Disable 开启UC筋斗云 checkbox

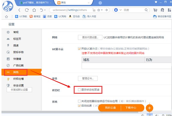point(79,49)
